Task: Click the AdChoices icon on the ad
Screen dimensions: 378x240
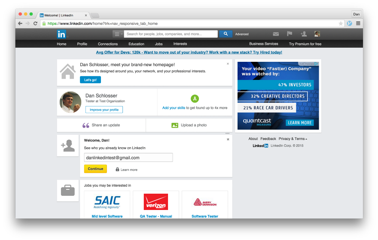Action: click(x=316, y=64)
